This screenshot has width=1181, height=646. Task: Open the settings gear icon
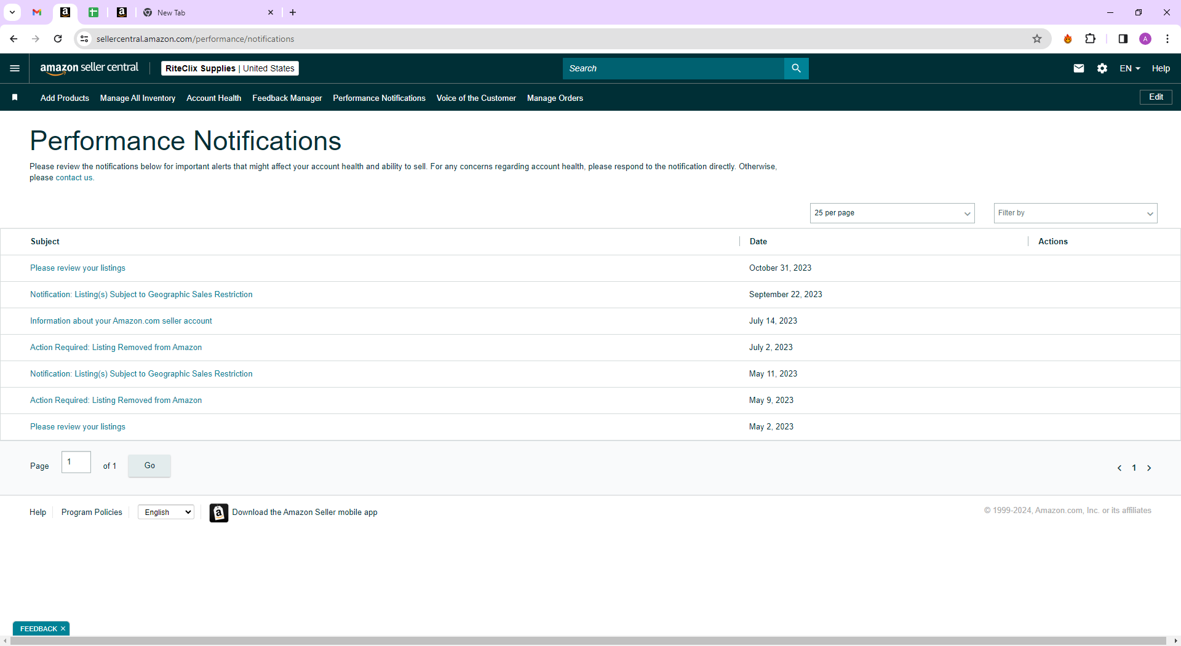click(x=1102, y=68)
